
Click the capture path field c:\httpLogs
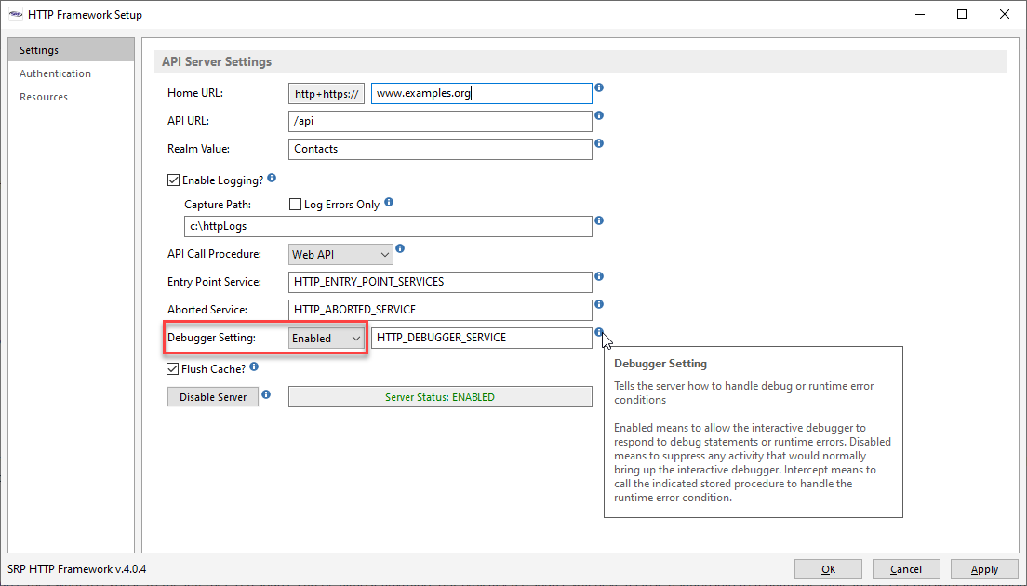(x=389, y=227)
